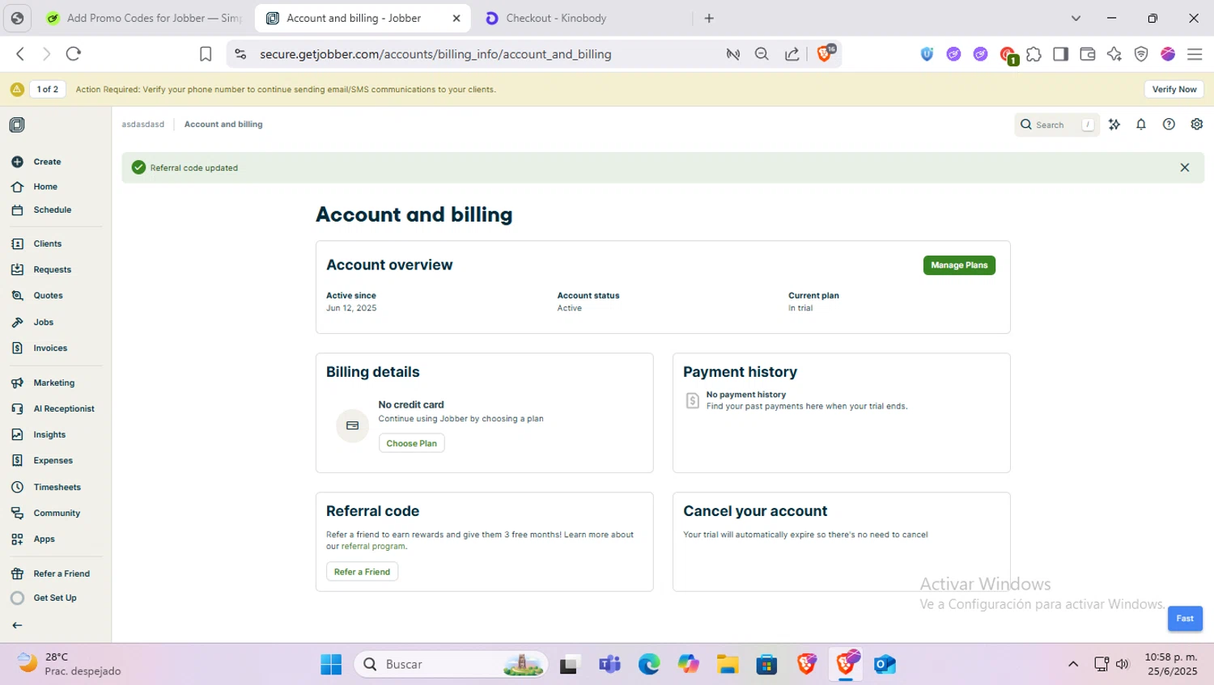Collapse the sidebar with the arrow

pos(17,625)
